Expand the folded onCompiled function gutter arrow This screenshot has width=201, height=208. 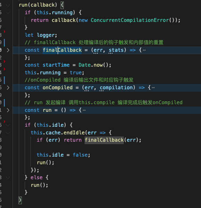click(8, 88)
